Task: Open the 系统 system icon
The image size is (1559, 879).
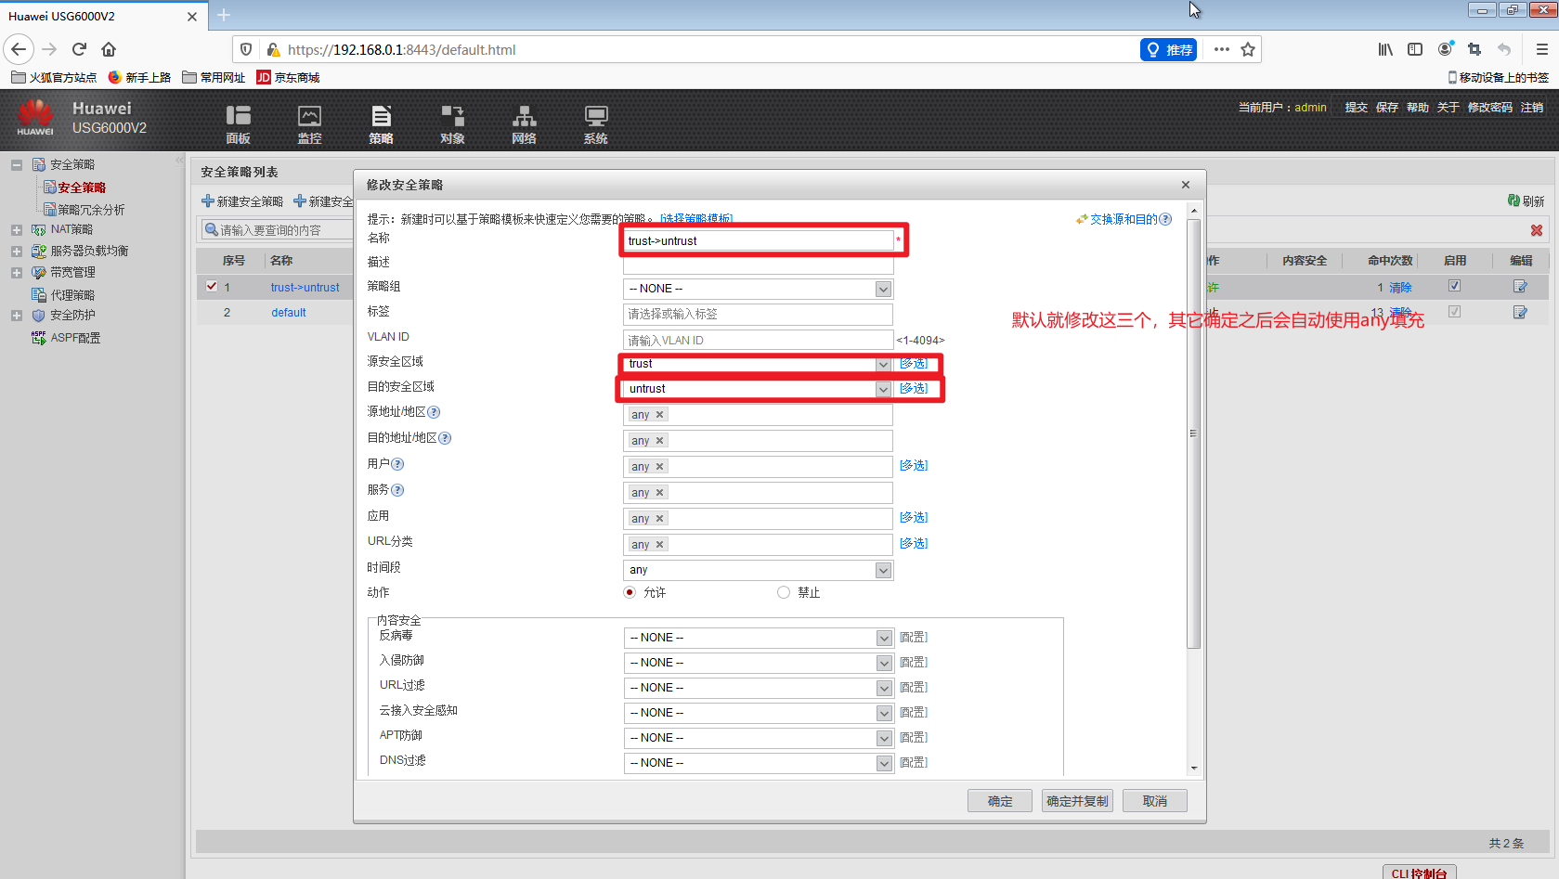Action: click(x=595, y=123)
